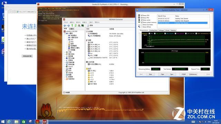The image size is (221, 124).
Task: Enable the Stress GPU(s) checkbox
Action: click(142, 27)
